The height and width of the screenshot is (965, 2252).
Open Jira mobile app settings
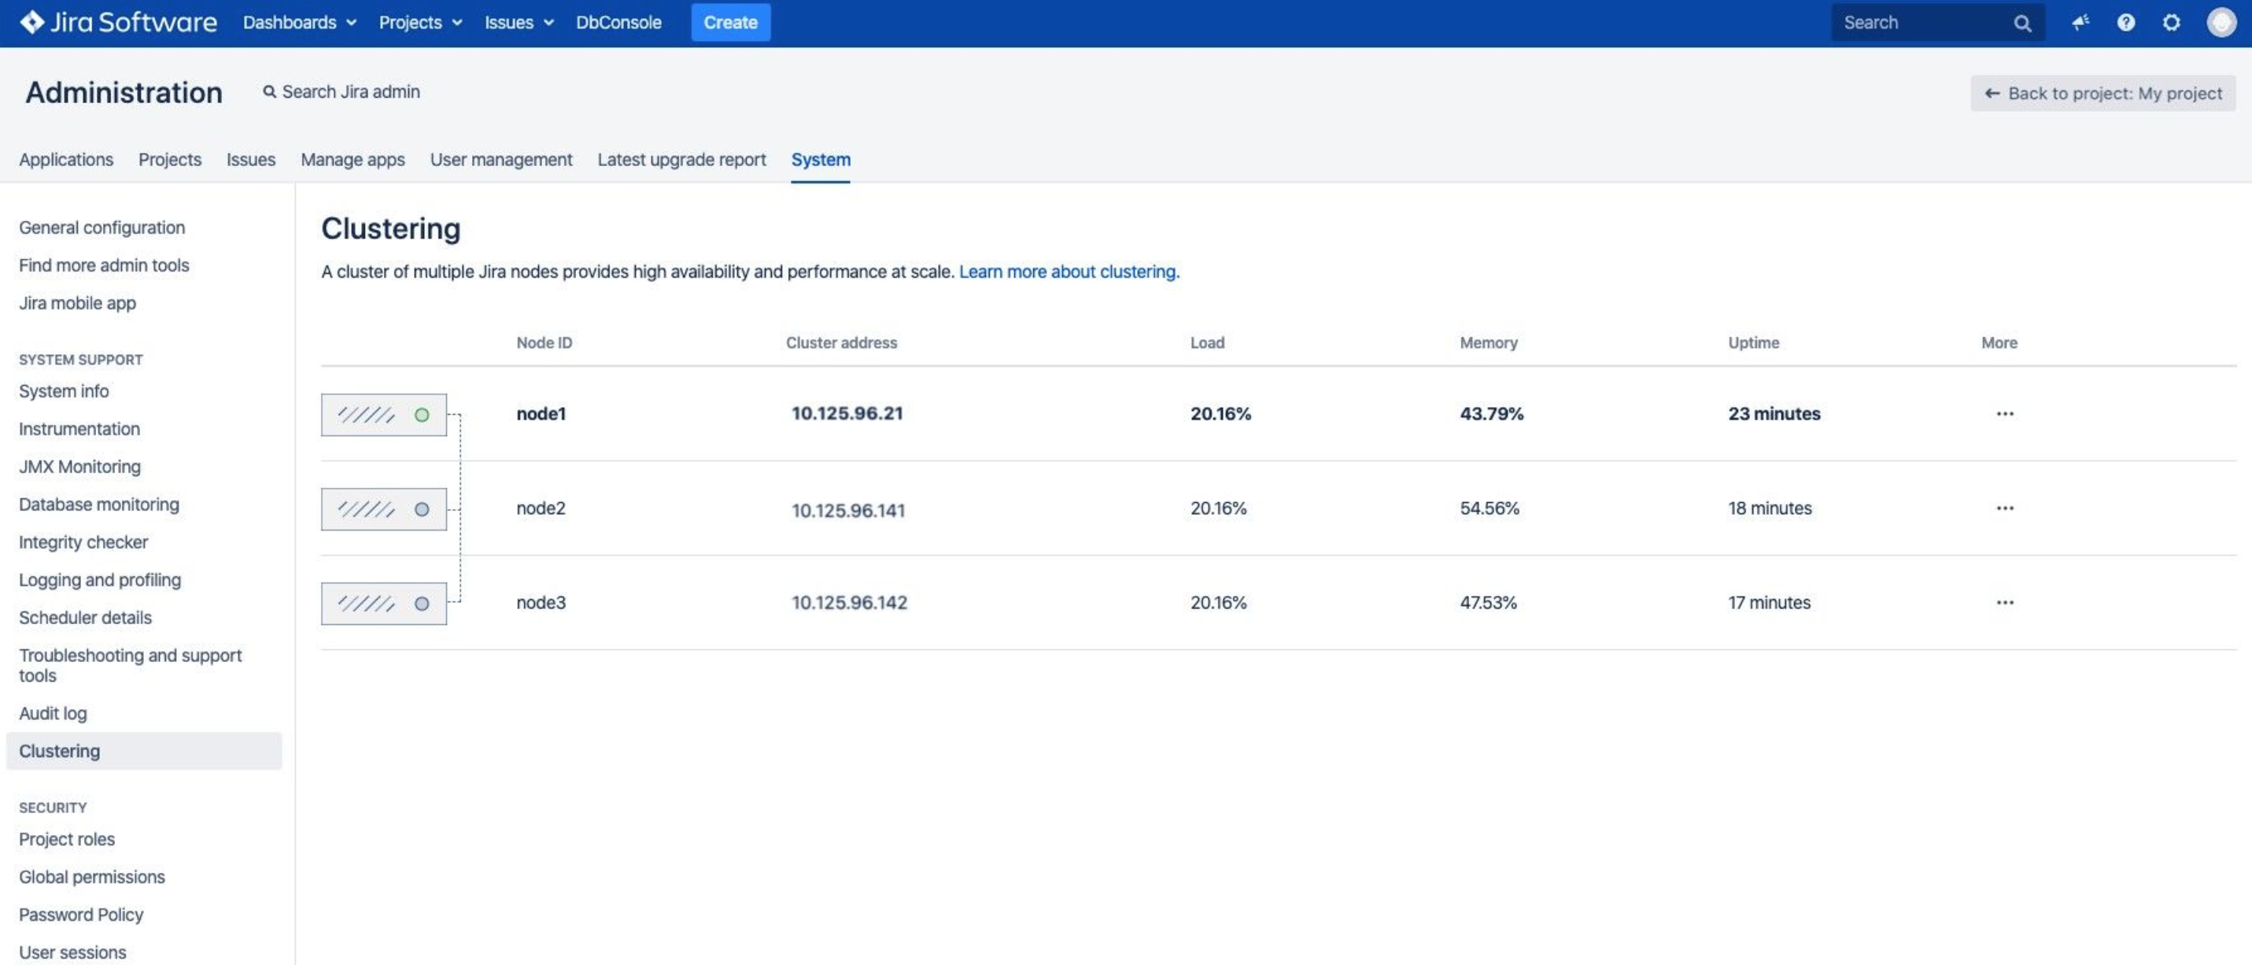77,303
